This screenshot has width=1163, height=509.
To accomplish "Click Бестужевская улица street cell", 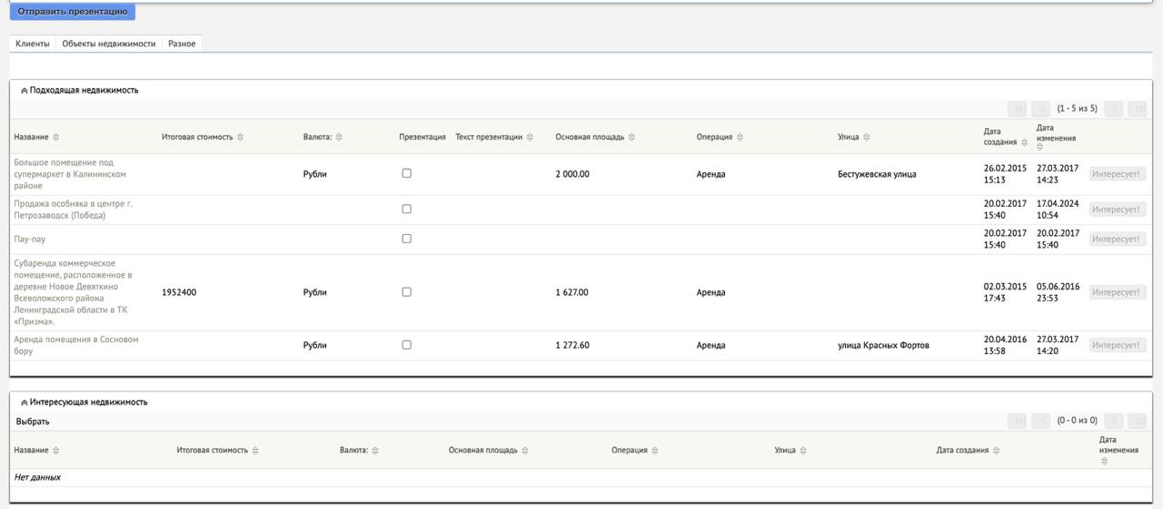I will click(877, 174).
